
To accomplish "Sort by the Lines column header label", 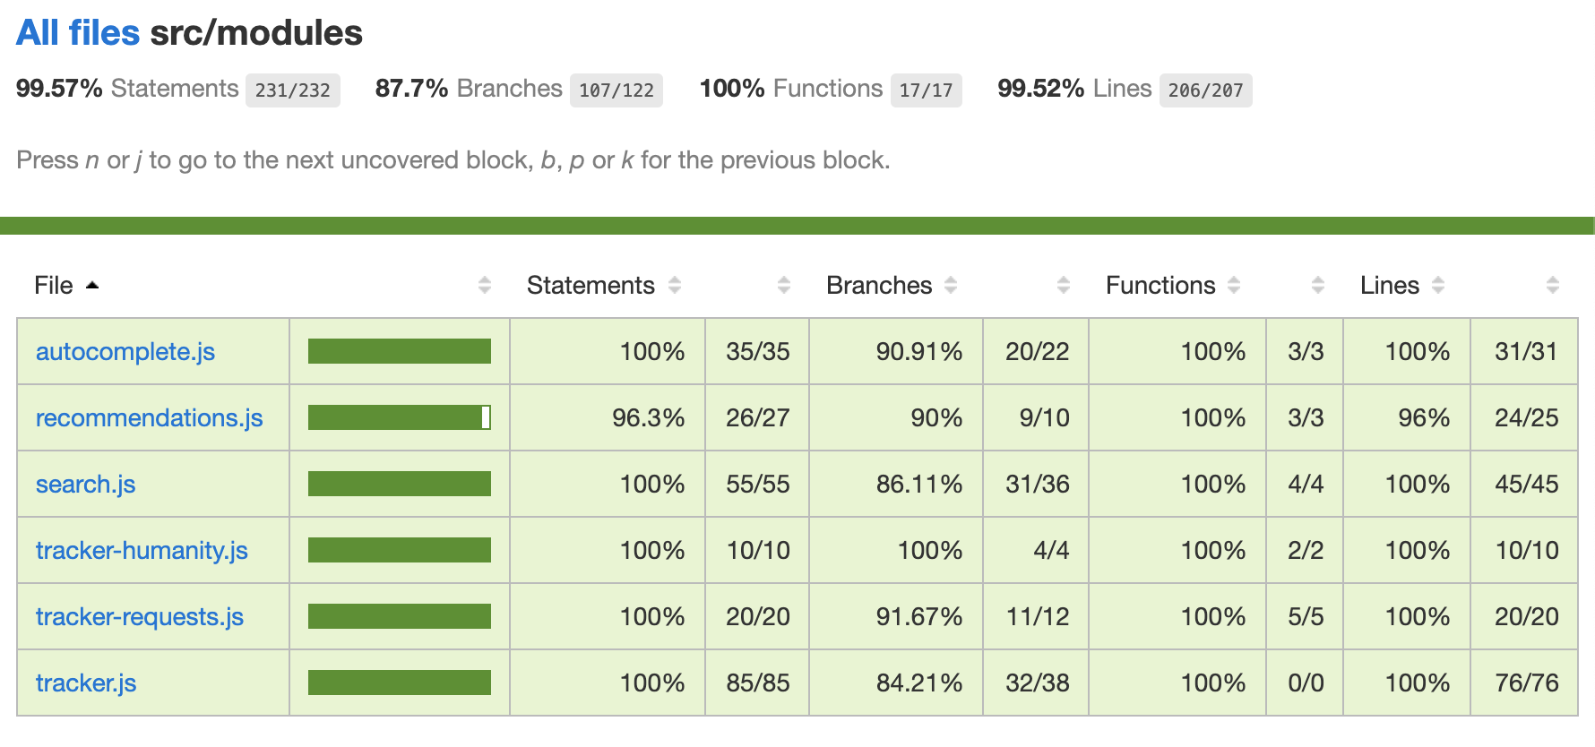I will [1390, 286].
